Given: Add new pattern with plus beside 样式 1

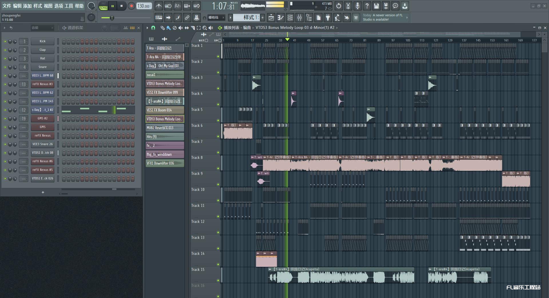Looking at the screenshot, I should point(262,18).
